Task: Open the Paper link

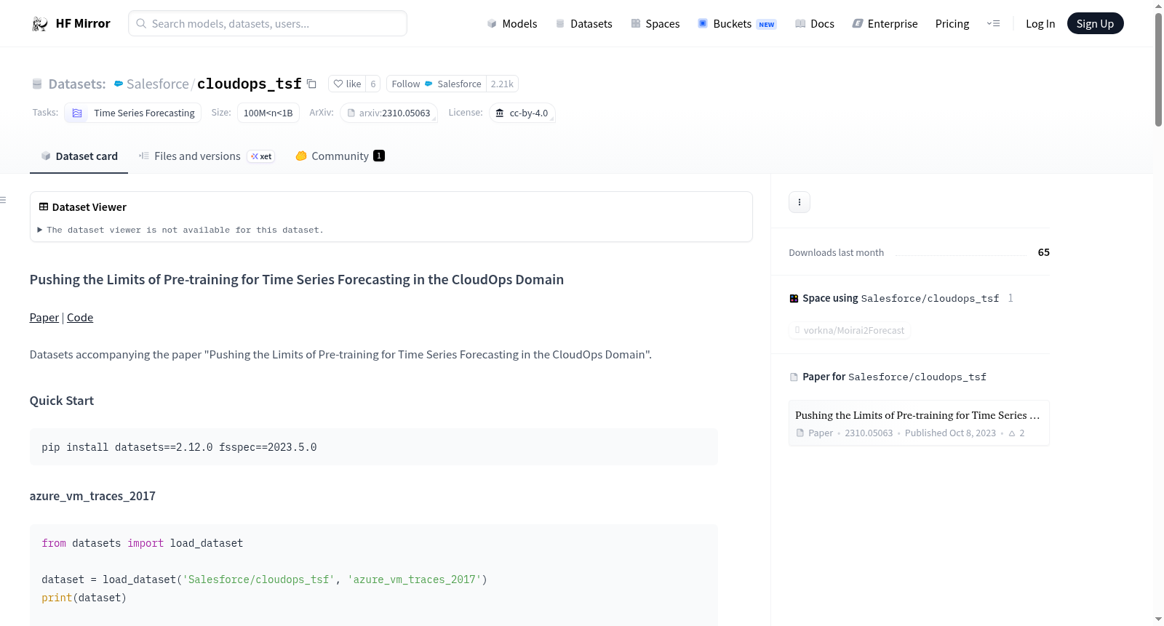Action: pyautogui.click(x=44, y=318)
